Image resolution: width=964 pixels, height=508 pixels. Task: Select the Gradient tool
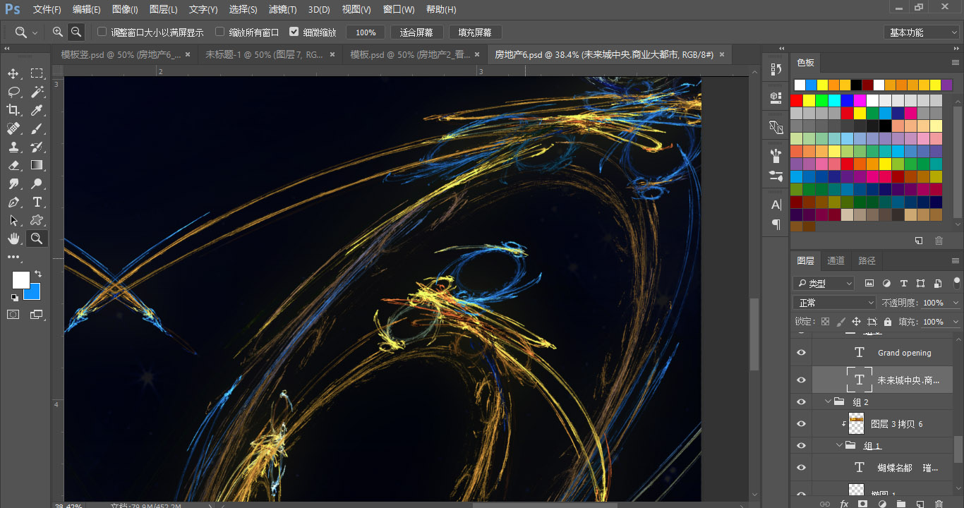(37, 165)
